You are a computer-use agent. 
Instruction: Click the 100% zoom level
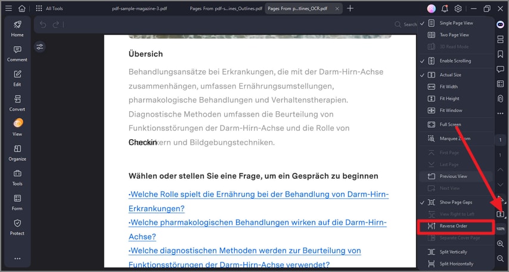[500, 229]
